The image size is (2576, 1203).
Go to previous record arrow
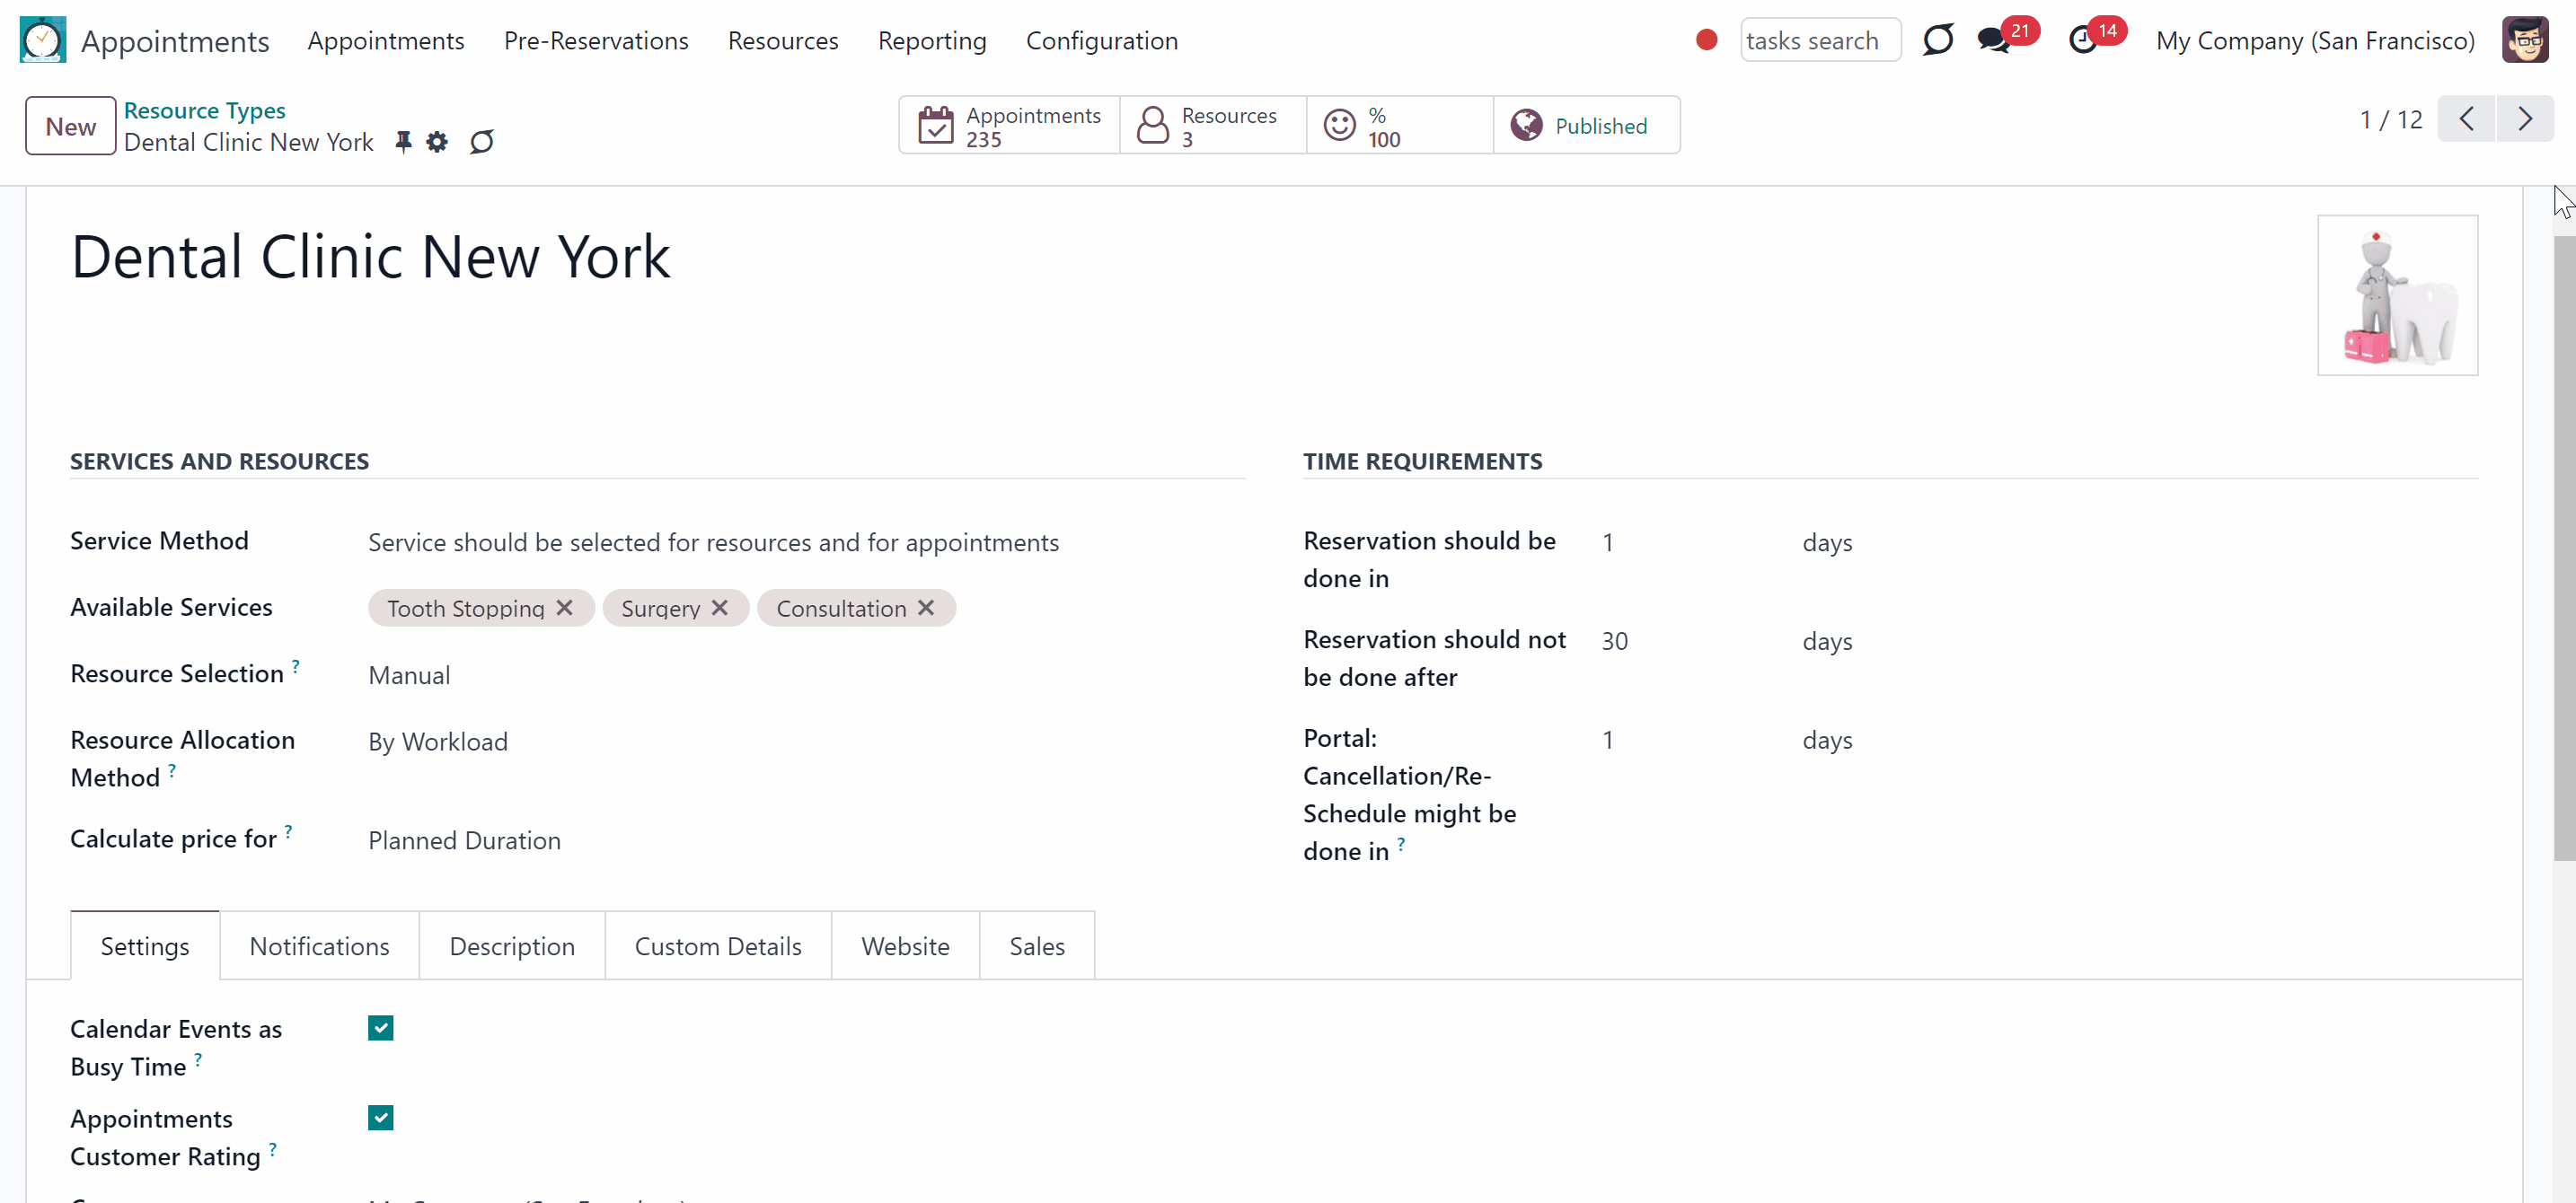[2466, 119]
